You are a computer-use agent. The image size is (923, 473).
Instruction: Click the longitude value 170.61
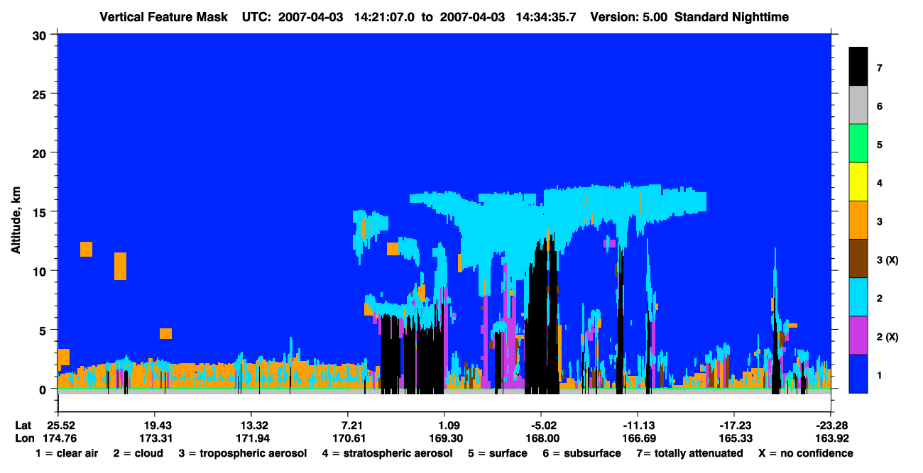click(348, 438)
